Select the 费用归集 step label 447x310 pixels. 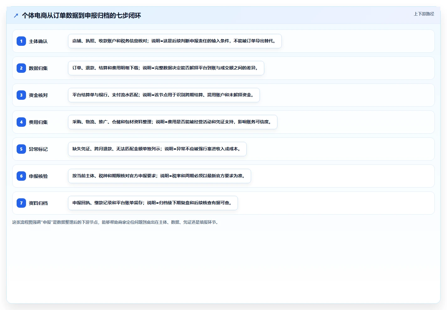pyautogui.click(x=38, y=122)
